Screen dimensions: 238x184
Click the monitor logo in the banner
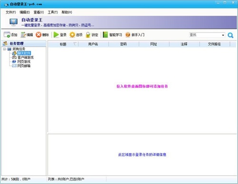tap(13, 22)
